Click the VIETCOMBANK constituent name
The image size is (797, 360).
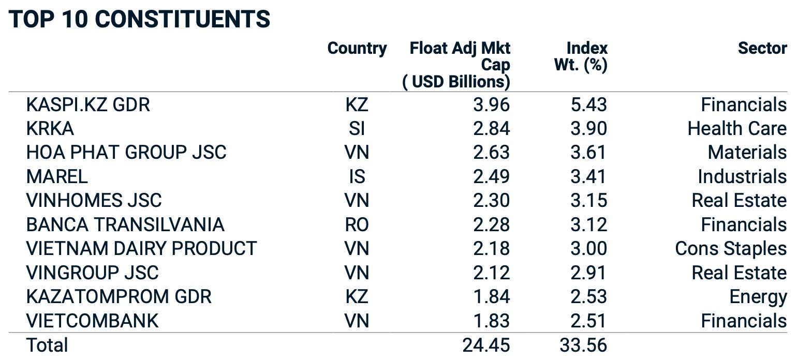point(92,321)
